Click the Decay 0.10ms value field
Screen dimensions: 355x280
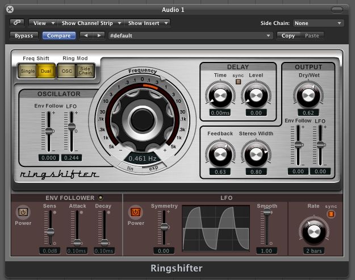click(x=104, y=251)
